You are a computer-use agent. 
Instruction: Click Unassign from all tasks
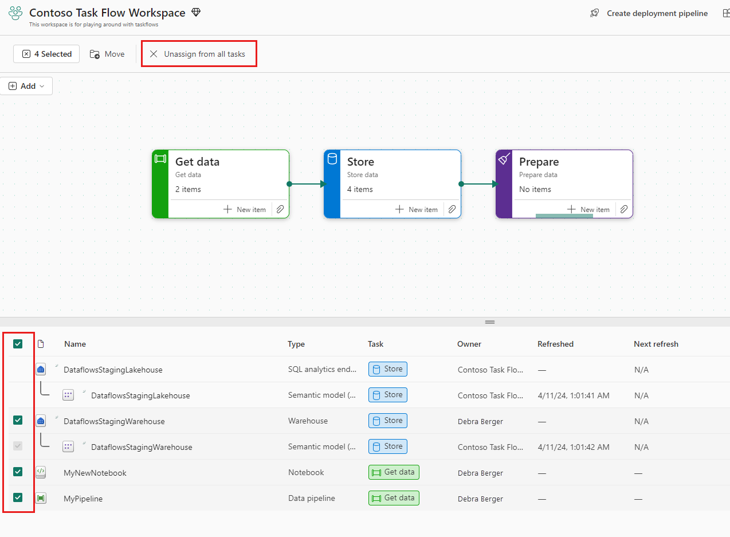pyautogui.click(x=198, y=54)
